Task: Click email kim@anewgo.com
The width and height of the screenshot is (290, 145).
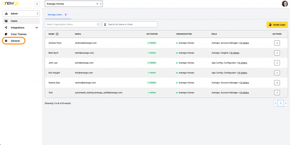Action: [x=84, y=73]
